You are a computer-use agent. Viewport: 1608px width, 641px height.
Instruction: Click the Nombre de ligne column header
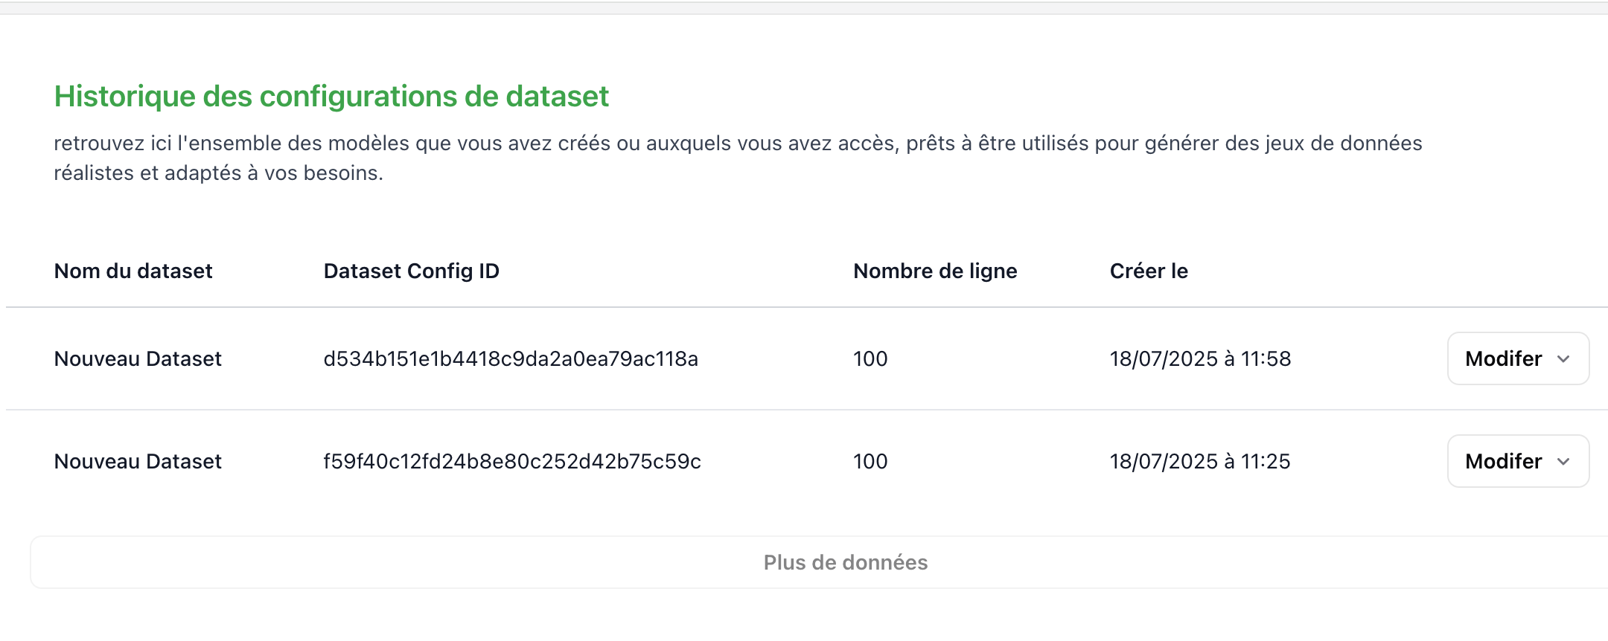point(935,271)
